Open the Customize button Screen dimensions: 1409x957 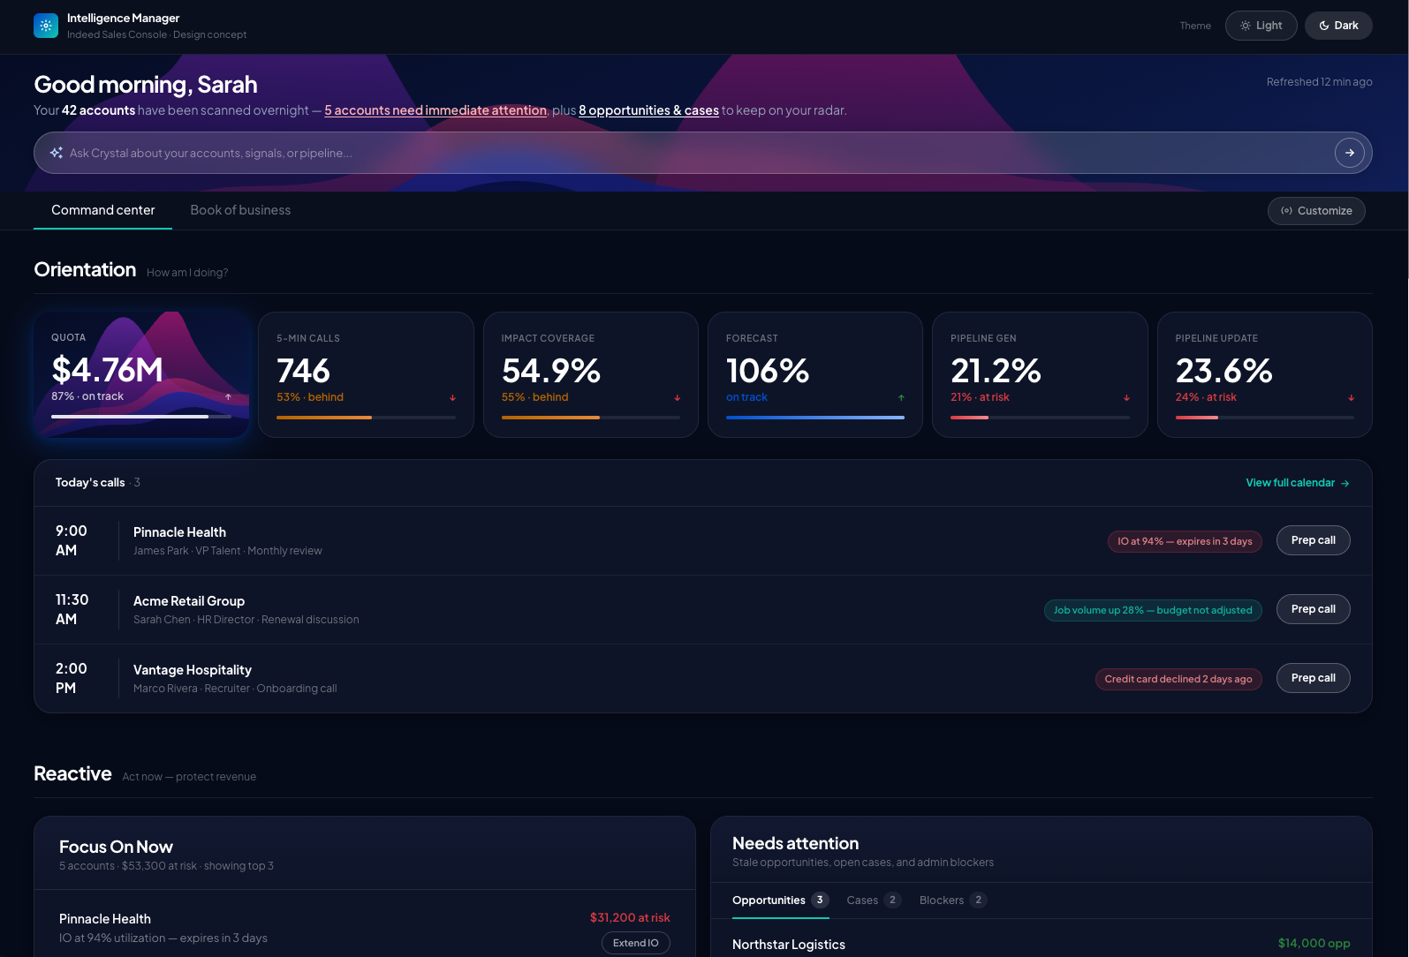pos(1316,211)
